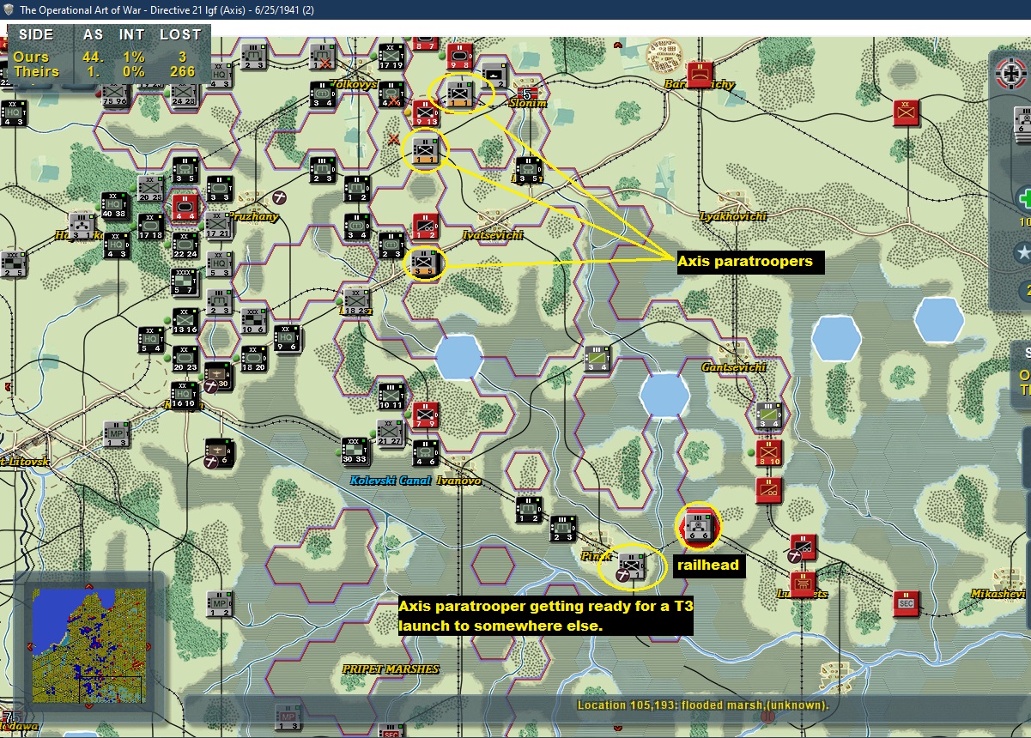
Task: Select MP unit with strength 1-3
Action: 116,434
